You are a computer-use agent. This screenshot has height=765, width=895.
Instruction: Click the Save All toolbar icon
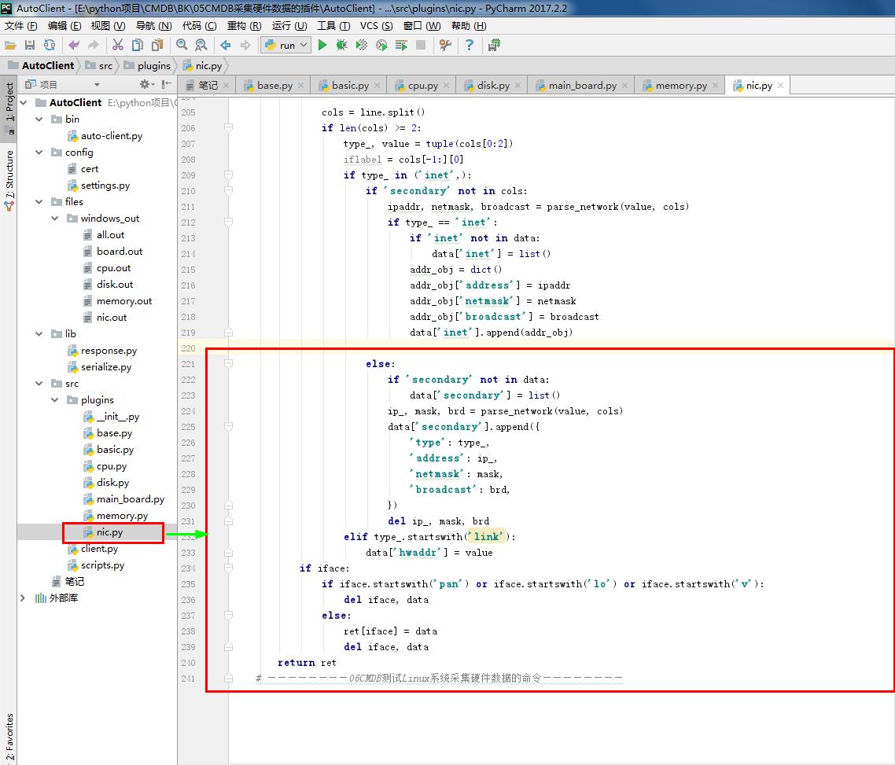[x=30, y=45]
